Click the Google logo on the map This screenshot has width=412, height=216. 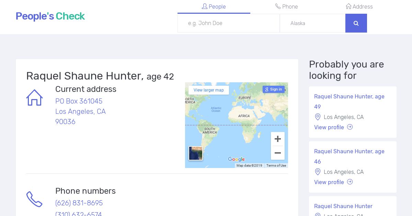(236, 159)
